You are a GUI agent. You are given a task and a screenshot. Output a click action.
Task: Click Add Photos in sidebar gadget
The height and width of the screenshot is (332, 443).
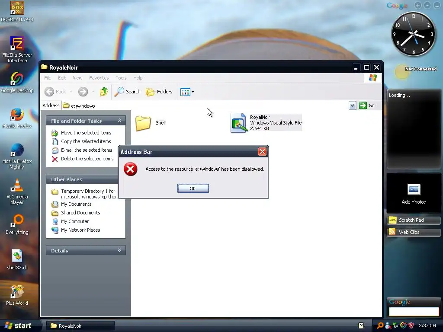pyautogui.click(x=414, y=193)
